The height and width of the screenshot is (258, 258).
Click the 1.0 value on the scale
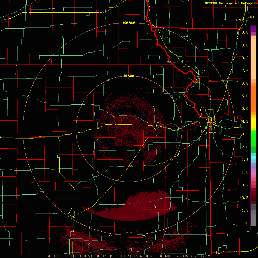pos(245,172)
